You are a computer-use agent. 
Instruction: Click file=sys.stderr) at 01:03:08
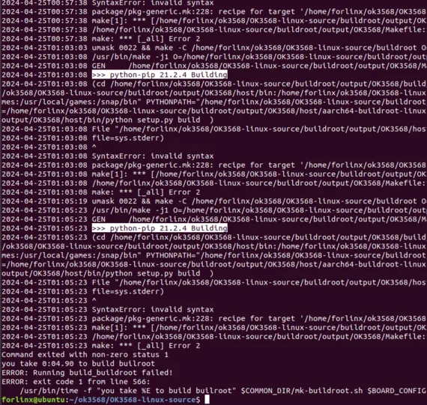tap(127, 138)
